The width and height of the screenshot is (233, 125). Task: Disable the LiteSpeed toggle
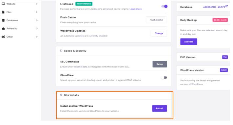(165, 6)
